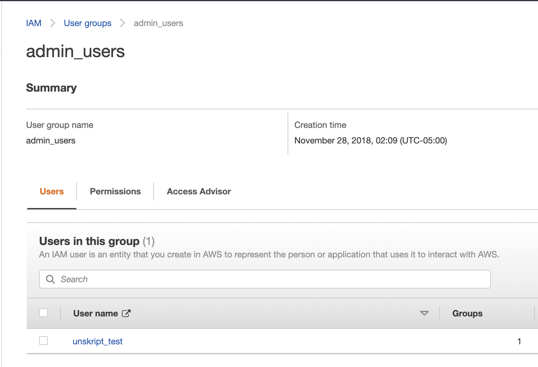
Task: Click the admin_users breadcrumb item
Action: (158, 23)
